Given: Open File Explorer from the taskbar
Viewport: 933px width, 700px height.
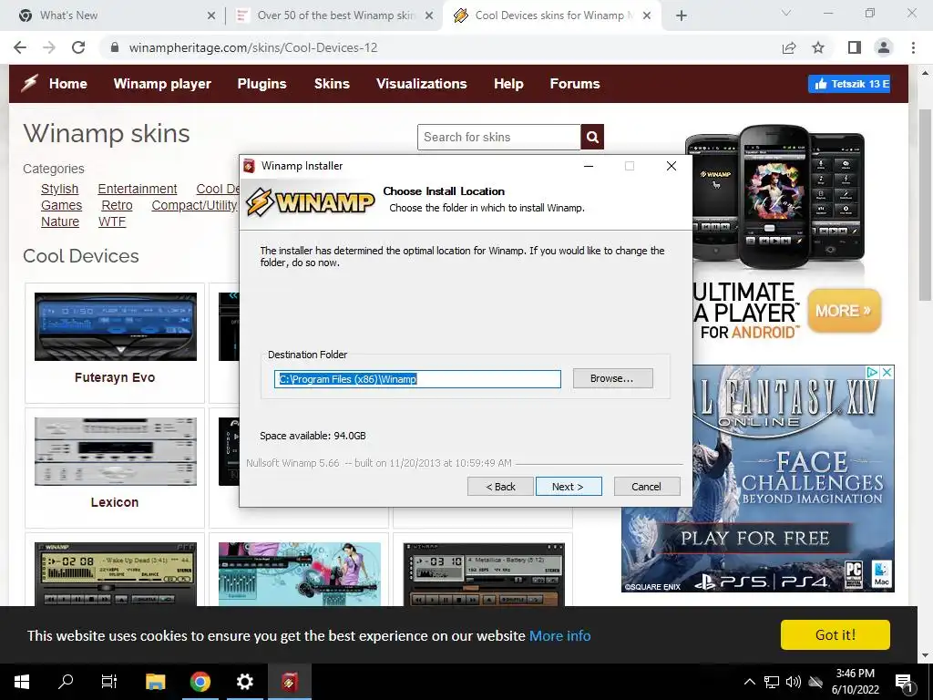Looking at the screenshot, I should click(155, 682).
